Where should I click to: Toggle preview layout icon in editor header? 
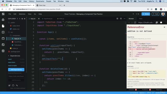121,19
